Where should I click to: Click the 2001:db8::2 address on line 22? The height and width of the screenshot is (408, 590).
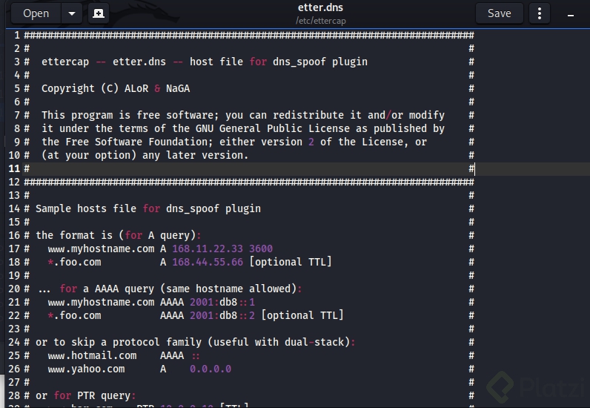pos(222,316)
